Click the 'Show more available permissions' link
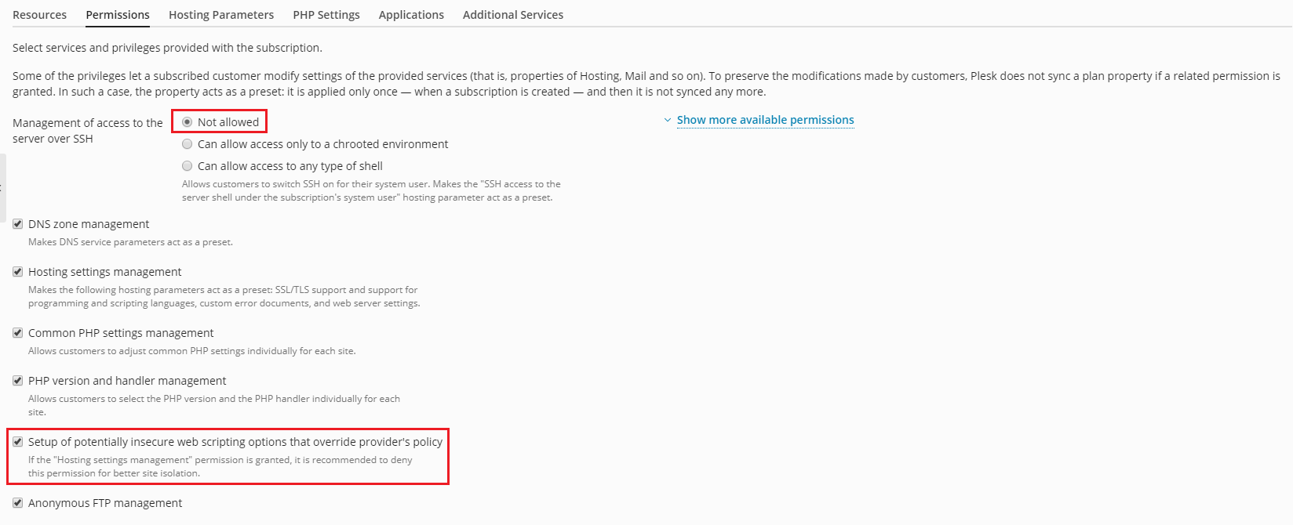1293x525 pixels. [x=765, y=120]
